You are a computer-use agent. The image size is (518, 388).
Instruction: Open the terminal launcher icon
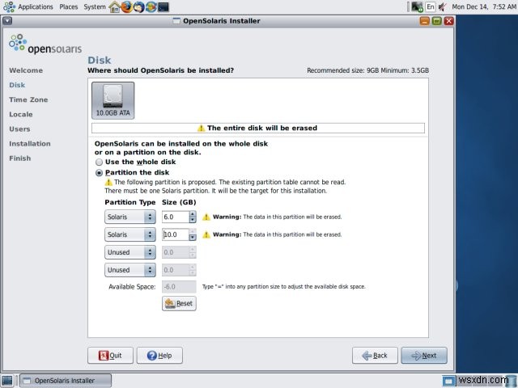(163, 7)
